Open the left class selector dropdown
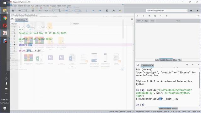Image resolution: width=201 pixels, height=113 pixels. (x=41, y=24)
